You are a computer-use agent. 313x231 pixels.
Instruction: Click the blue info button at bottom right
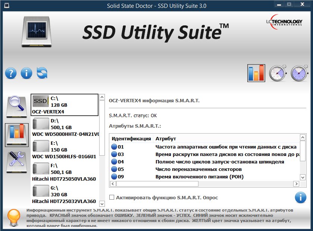click(300, 197)
